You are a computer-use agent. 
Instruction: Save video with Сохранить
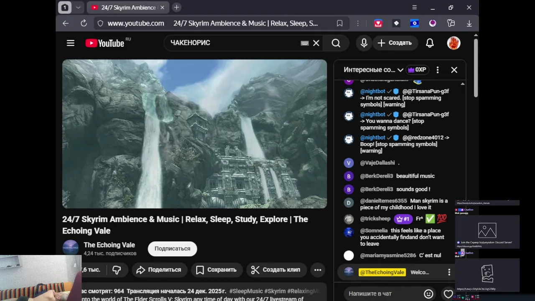[216, 270]
